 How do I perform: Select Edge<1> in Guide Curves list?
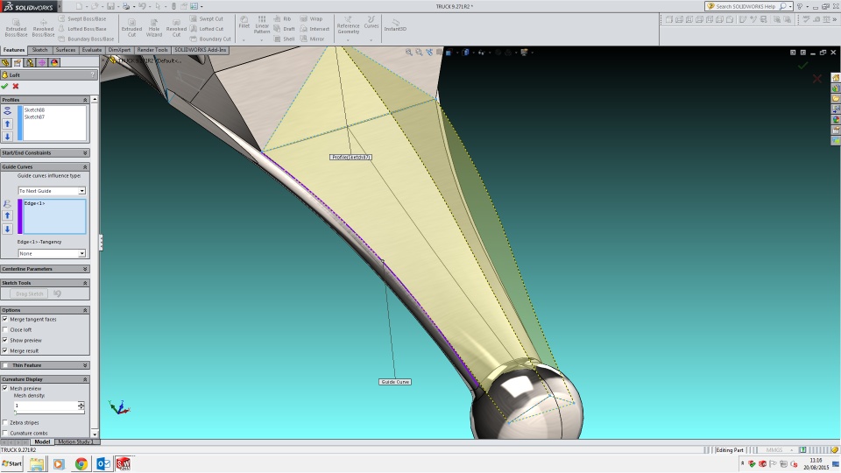click(34, 203)
